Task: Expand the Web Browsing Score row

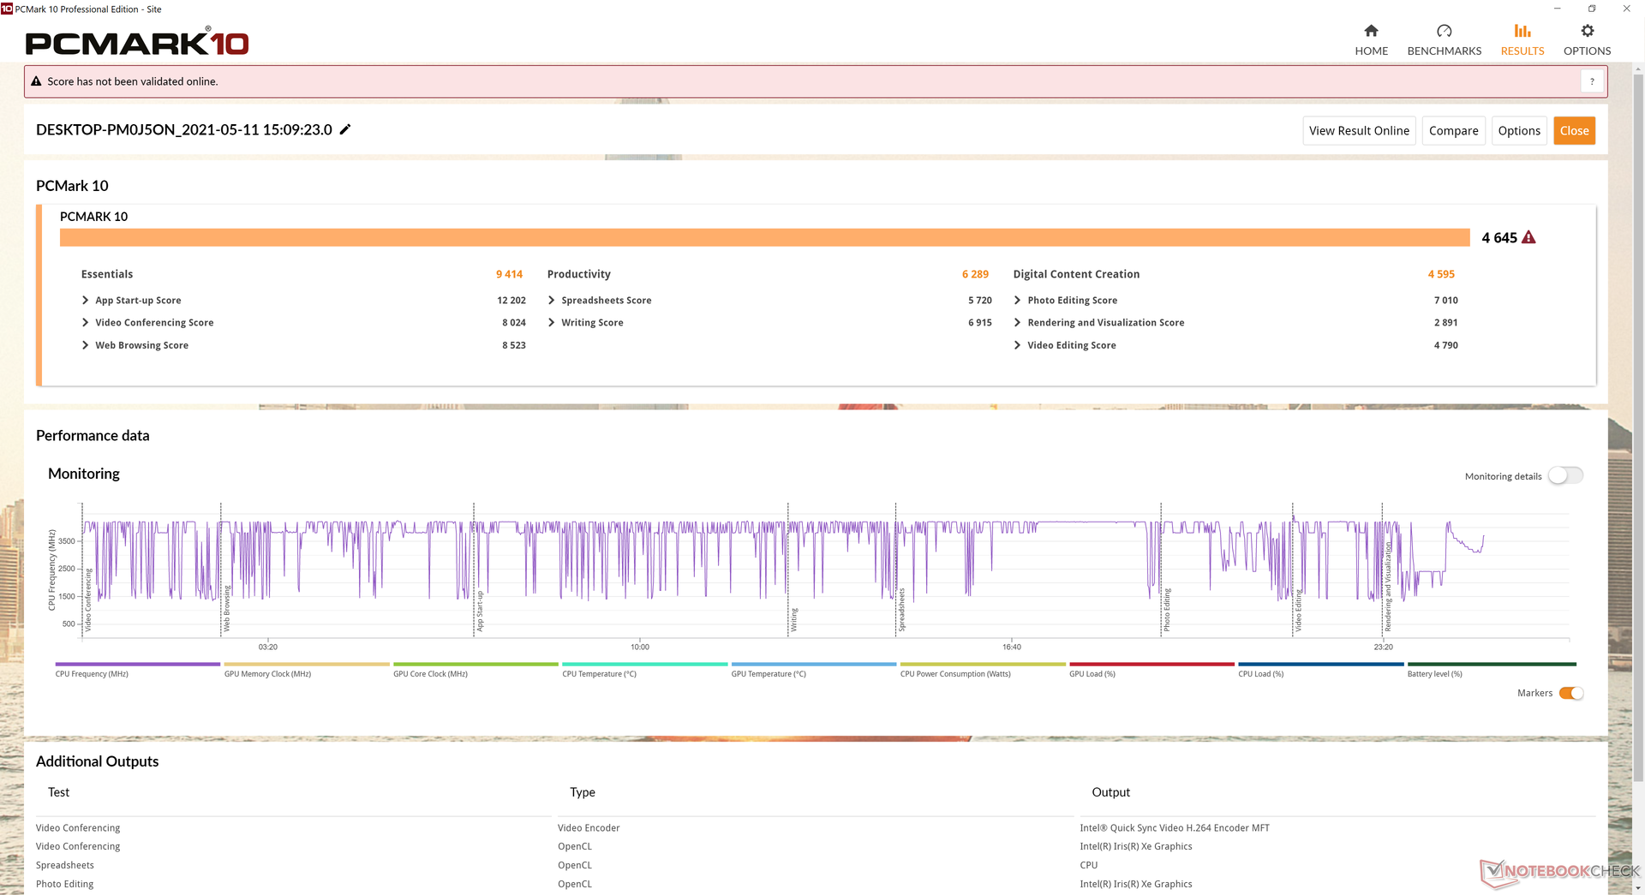Action: coord(85,345)
